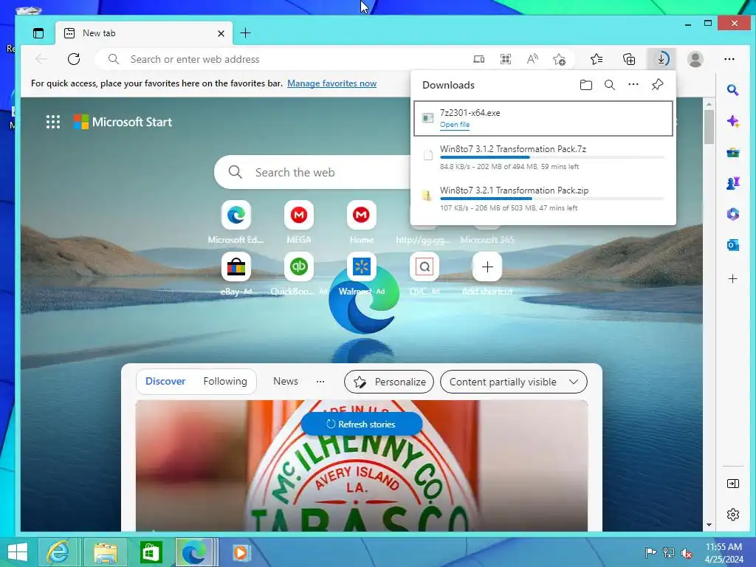Open the Microsoft Start apps grid icon
The width and height of the screenshot is (756, 567).
pos(53,122)
